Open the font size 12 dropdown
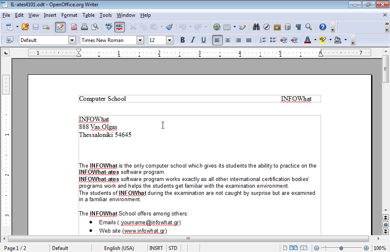The image size is (390, 252). [x=169, y=40]
